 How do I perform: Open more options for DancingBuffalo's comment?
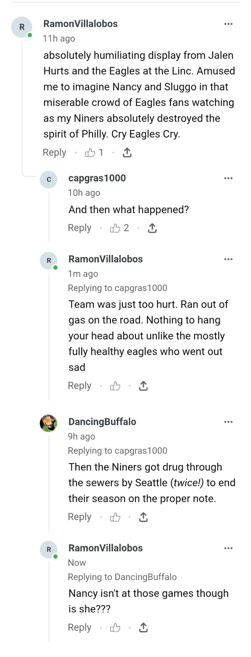(228, 422)
